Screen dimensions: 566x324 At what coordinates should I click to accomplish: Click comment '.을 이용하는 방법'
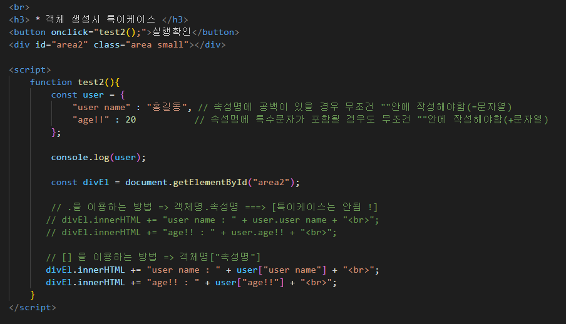coord(214,207)
